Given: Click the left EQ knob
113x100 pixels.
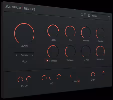Looking at the screenshot, I should (44, 78).
